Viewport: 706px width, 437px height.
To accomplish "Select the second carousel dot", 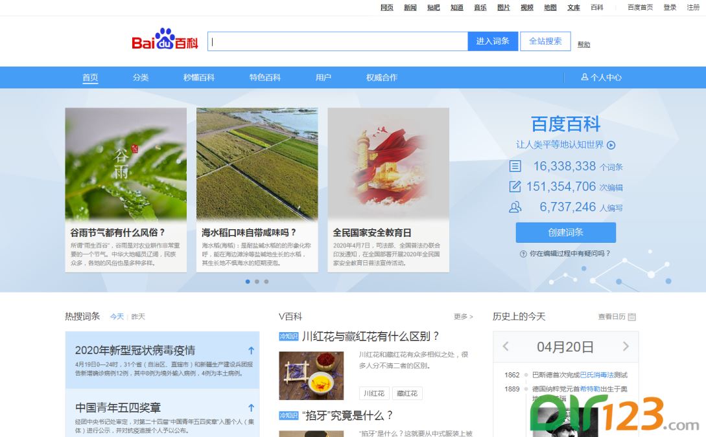I will (257, 282).
